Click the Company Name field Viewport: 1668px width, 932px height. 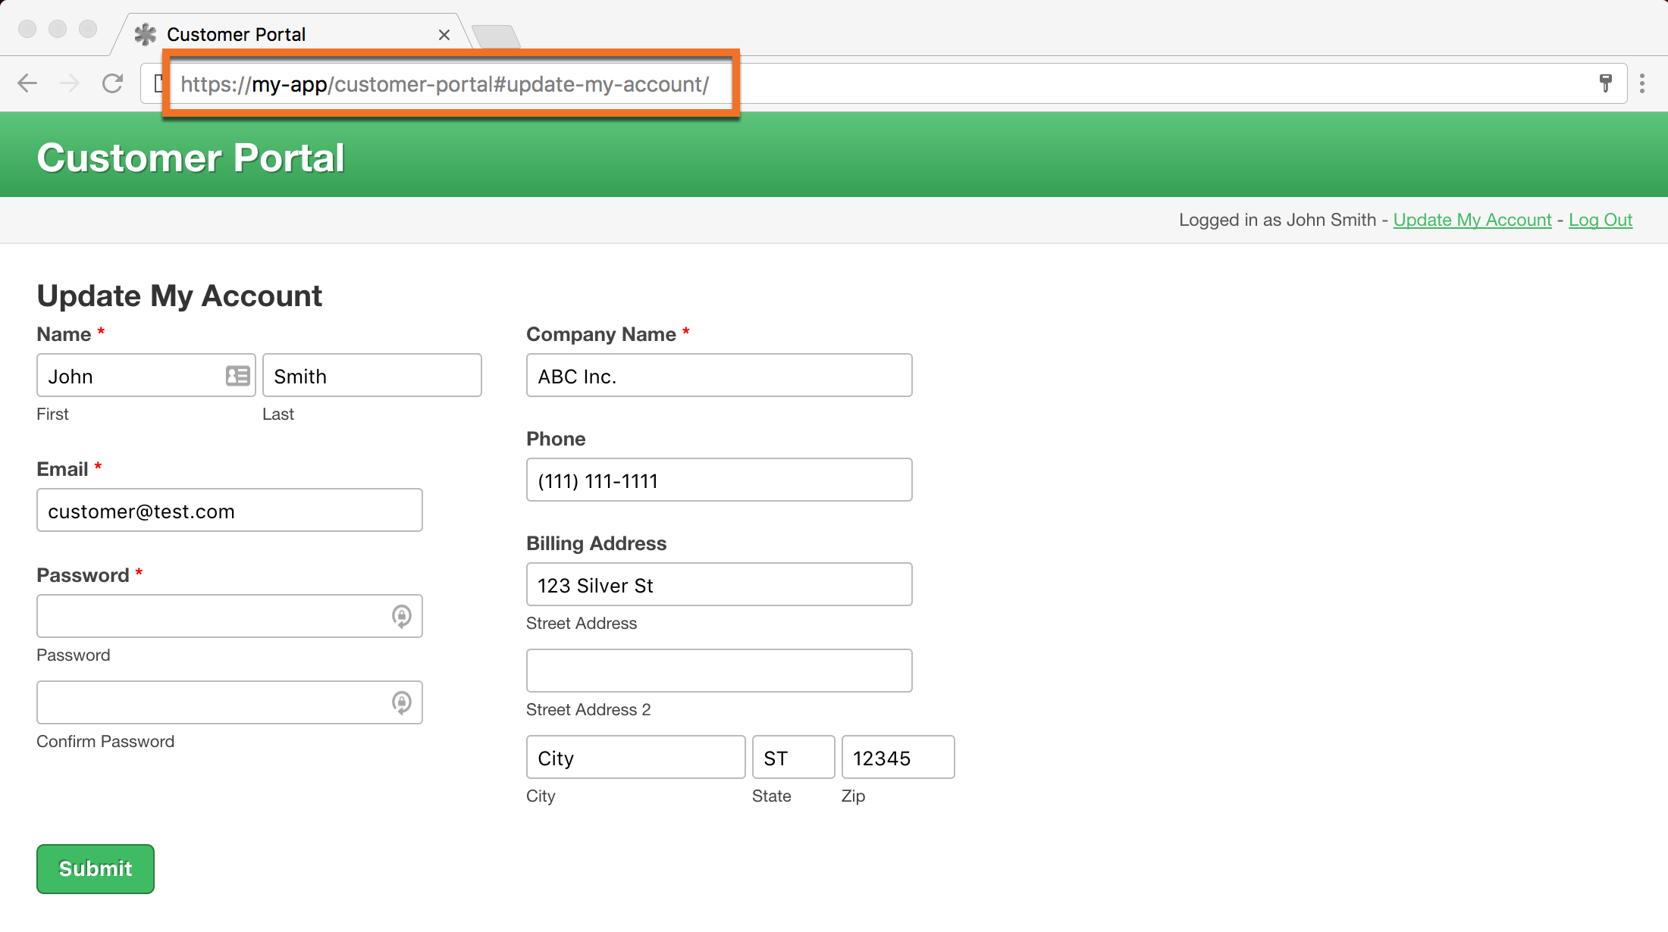coord(719,376)
